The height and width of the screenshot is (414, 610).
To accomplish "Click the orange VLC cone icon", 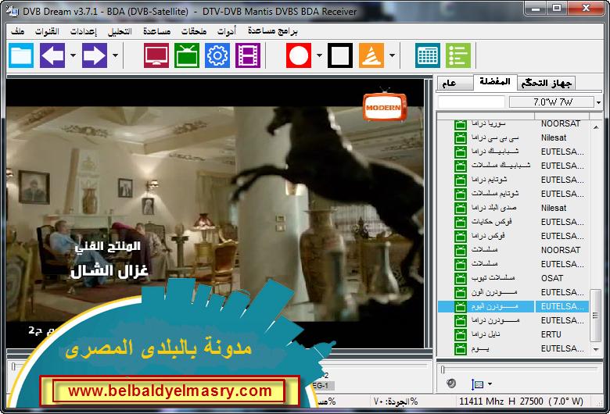I will tap(371, 55).
